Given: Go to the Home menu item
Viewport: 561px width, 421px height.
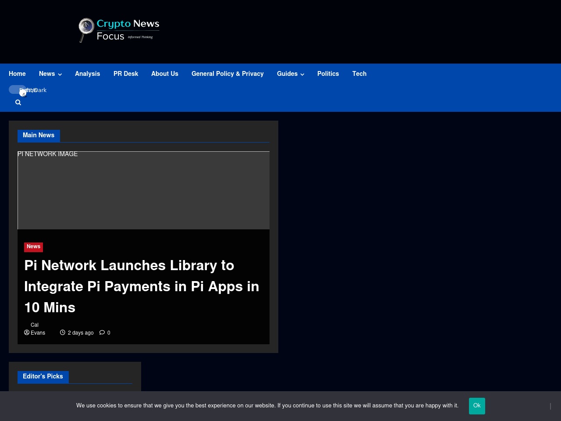Looking at the screenshot, I should coord(17,74).
